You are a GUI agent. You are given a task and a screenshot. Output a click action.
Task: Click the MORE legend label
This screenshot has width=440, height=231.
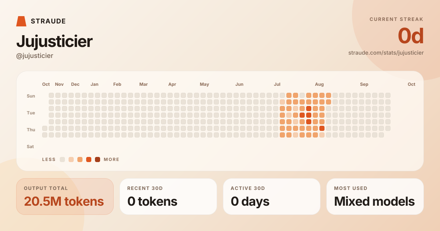[x=111, y=159]
